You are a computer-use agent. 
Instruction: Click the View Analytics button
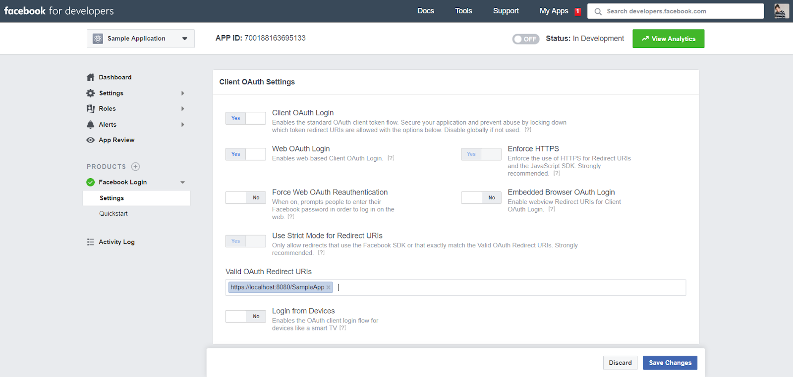(x=669, y=39)
